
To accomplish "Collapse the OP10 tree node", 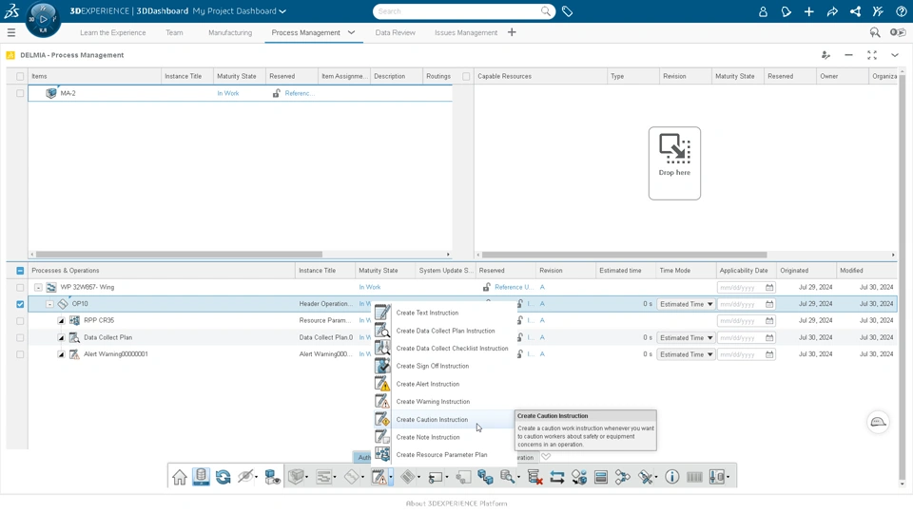I will [x=49, y=304].
